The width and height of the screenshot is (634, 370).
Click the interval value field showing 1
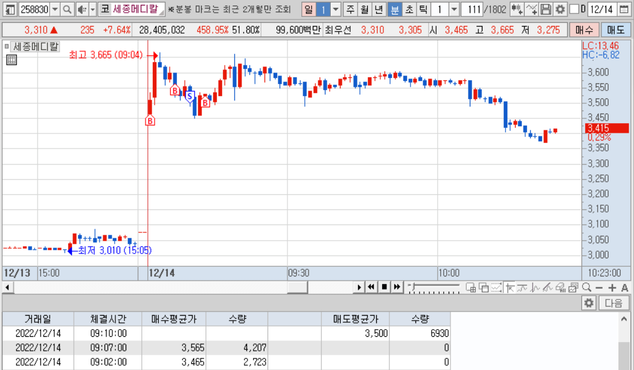[440, 9]
